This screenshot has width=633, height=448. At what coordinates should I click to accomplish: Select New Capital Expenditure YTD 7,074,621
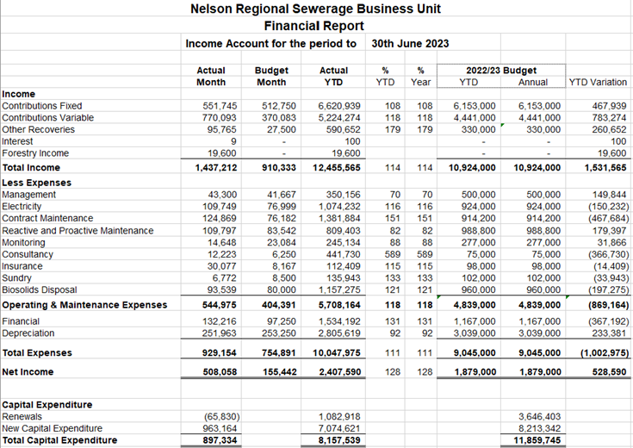(339, 428)
